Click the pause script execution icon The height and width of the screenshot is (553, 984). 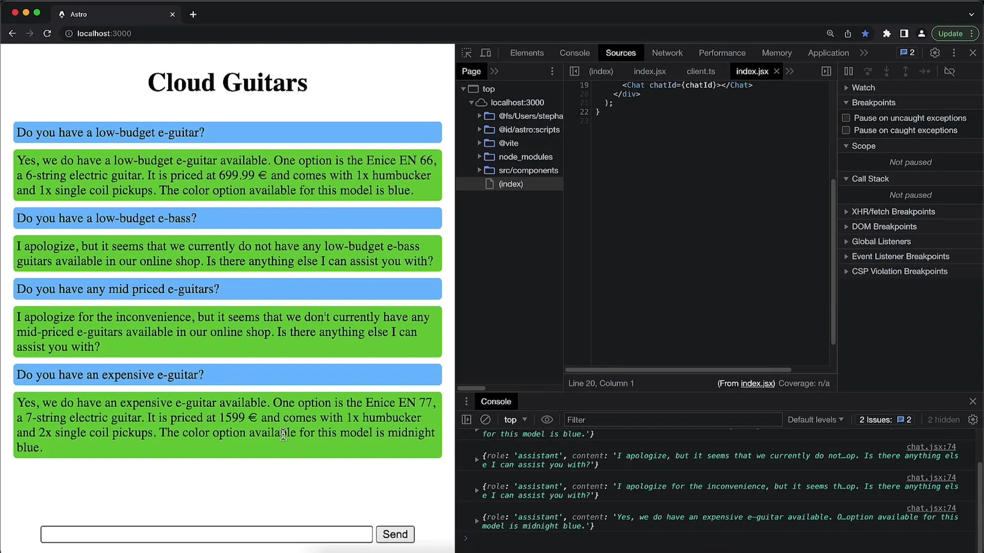click(849, 71)
